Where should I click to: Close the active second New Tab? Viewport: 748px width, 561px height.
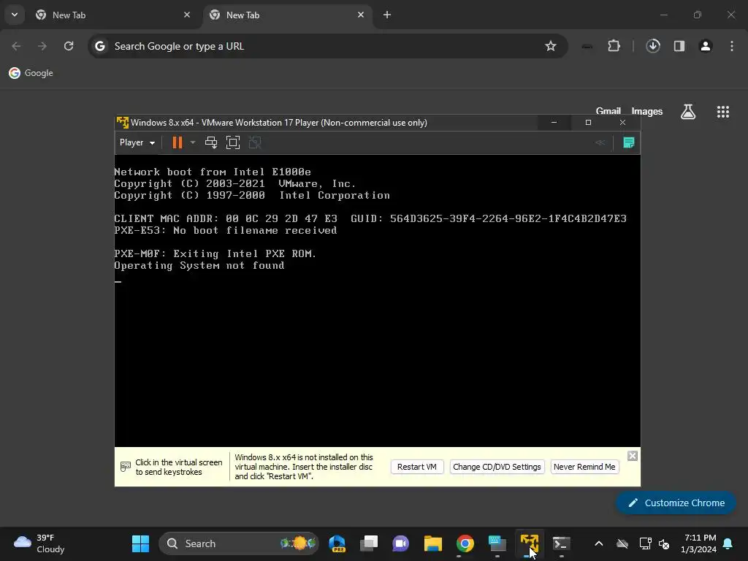coord(361,15)
